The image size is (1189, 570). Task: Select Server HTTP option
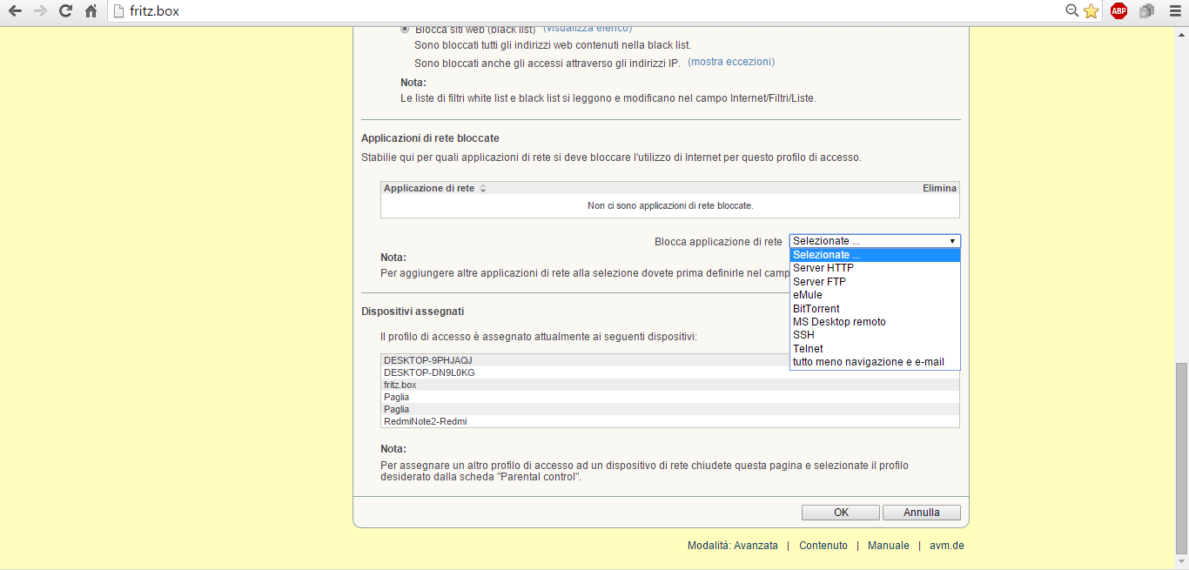click(823, 268)
